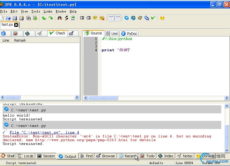Click the source editor horizontal scrollbar thumb
The width and height of the screenshot is (230, 166).
click(x=103, y=98)
